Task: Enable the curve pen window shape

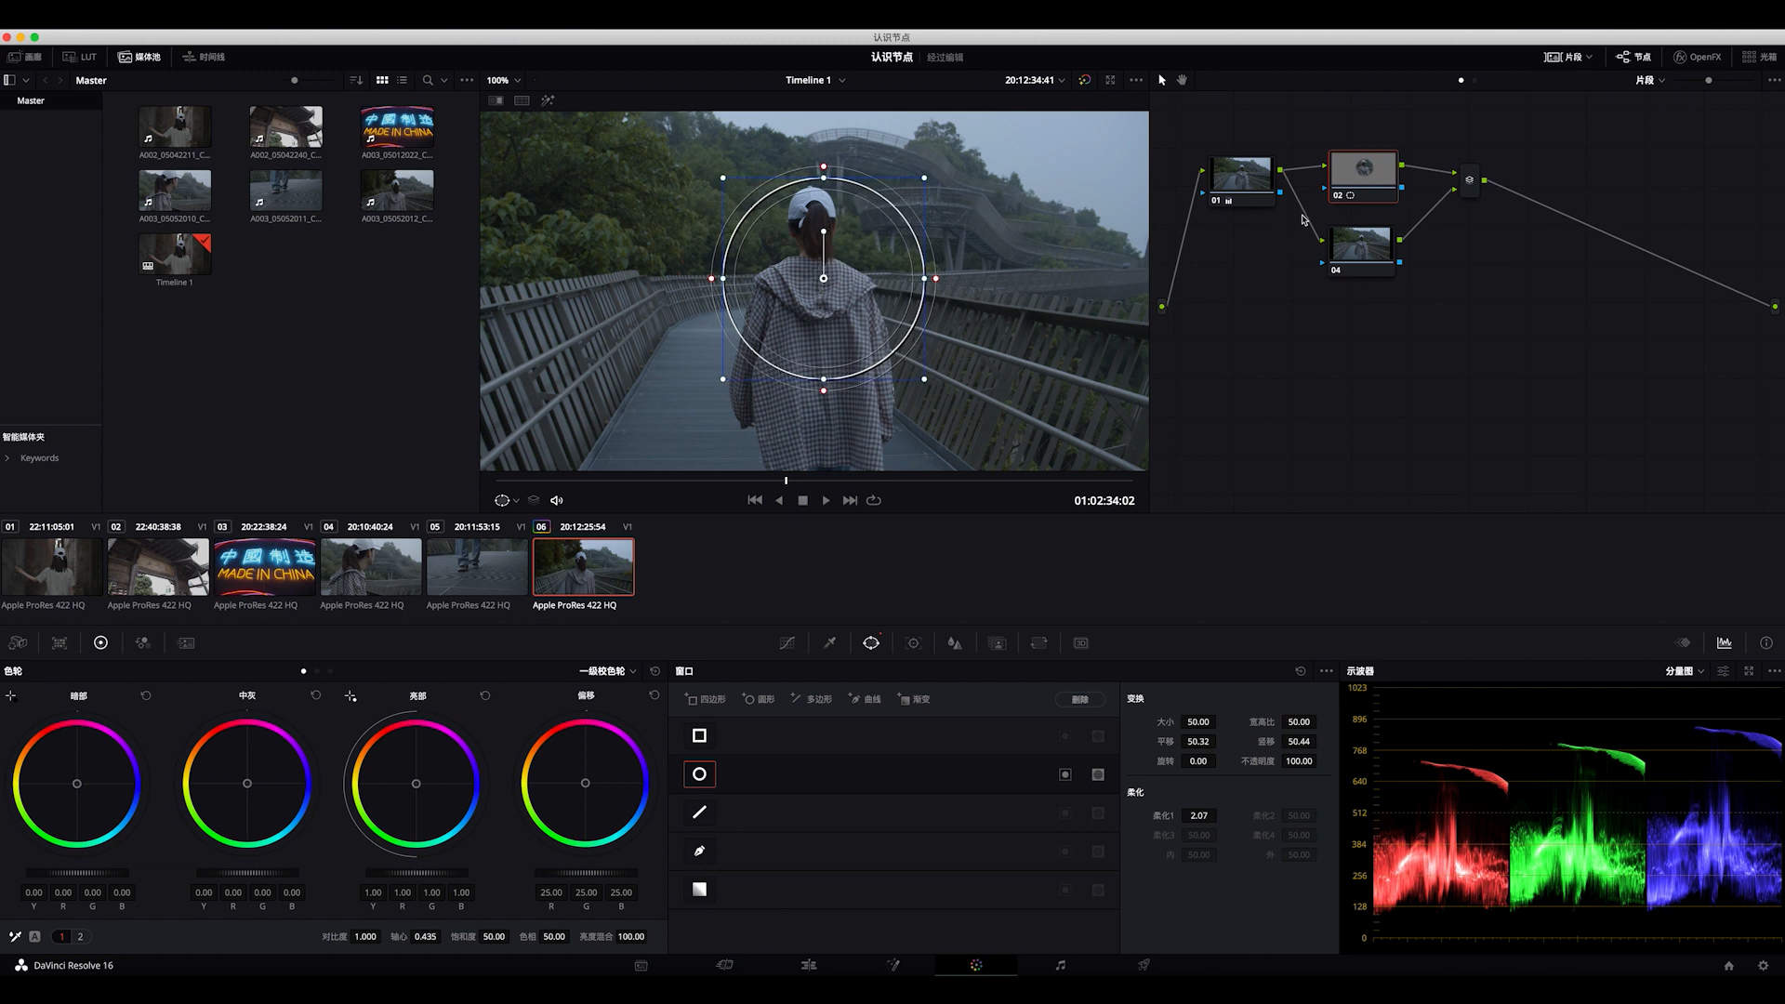Action: [699, 852]
